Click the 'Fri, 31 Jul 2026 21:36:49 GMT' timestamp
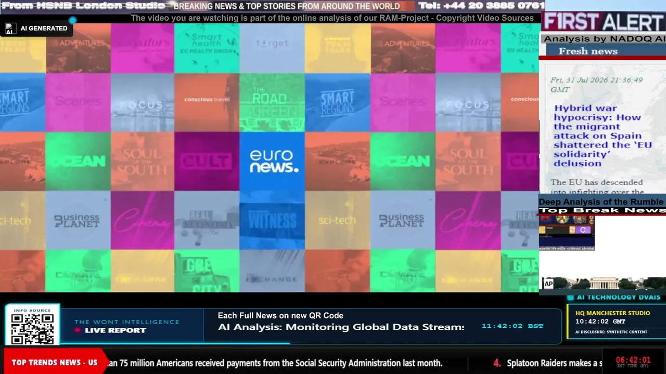The width and height of the screenshot is (666, 374). 596,85
